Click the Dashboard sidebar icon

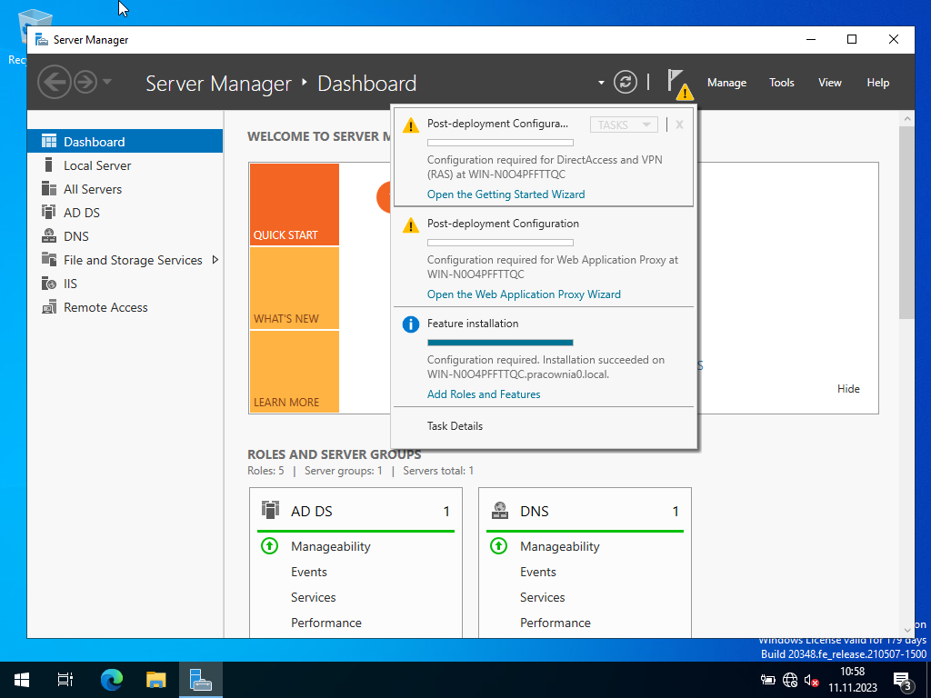pos(49,141)
